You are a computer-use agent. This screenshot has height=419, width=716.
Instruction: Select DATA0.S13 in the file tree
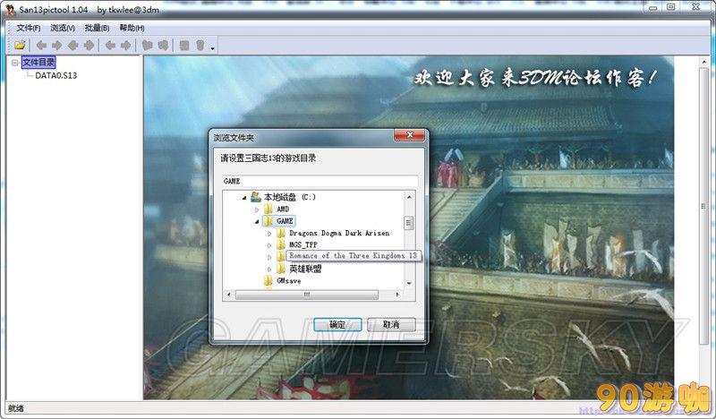point(56,75)
